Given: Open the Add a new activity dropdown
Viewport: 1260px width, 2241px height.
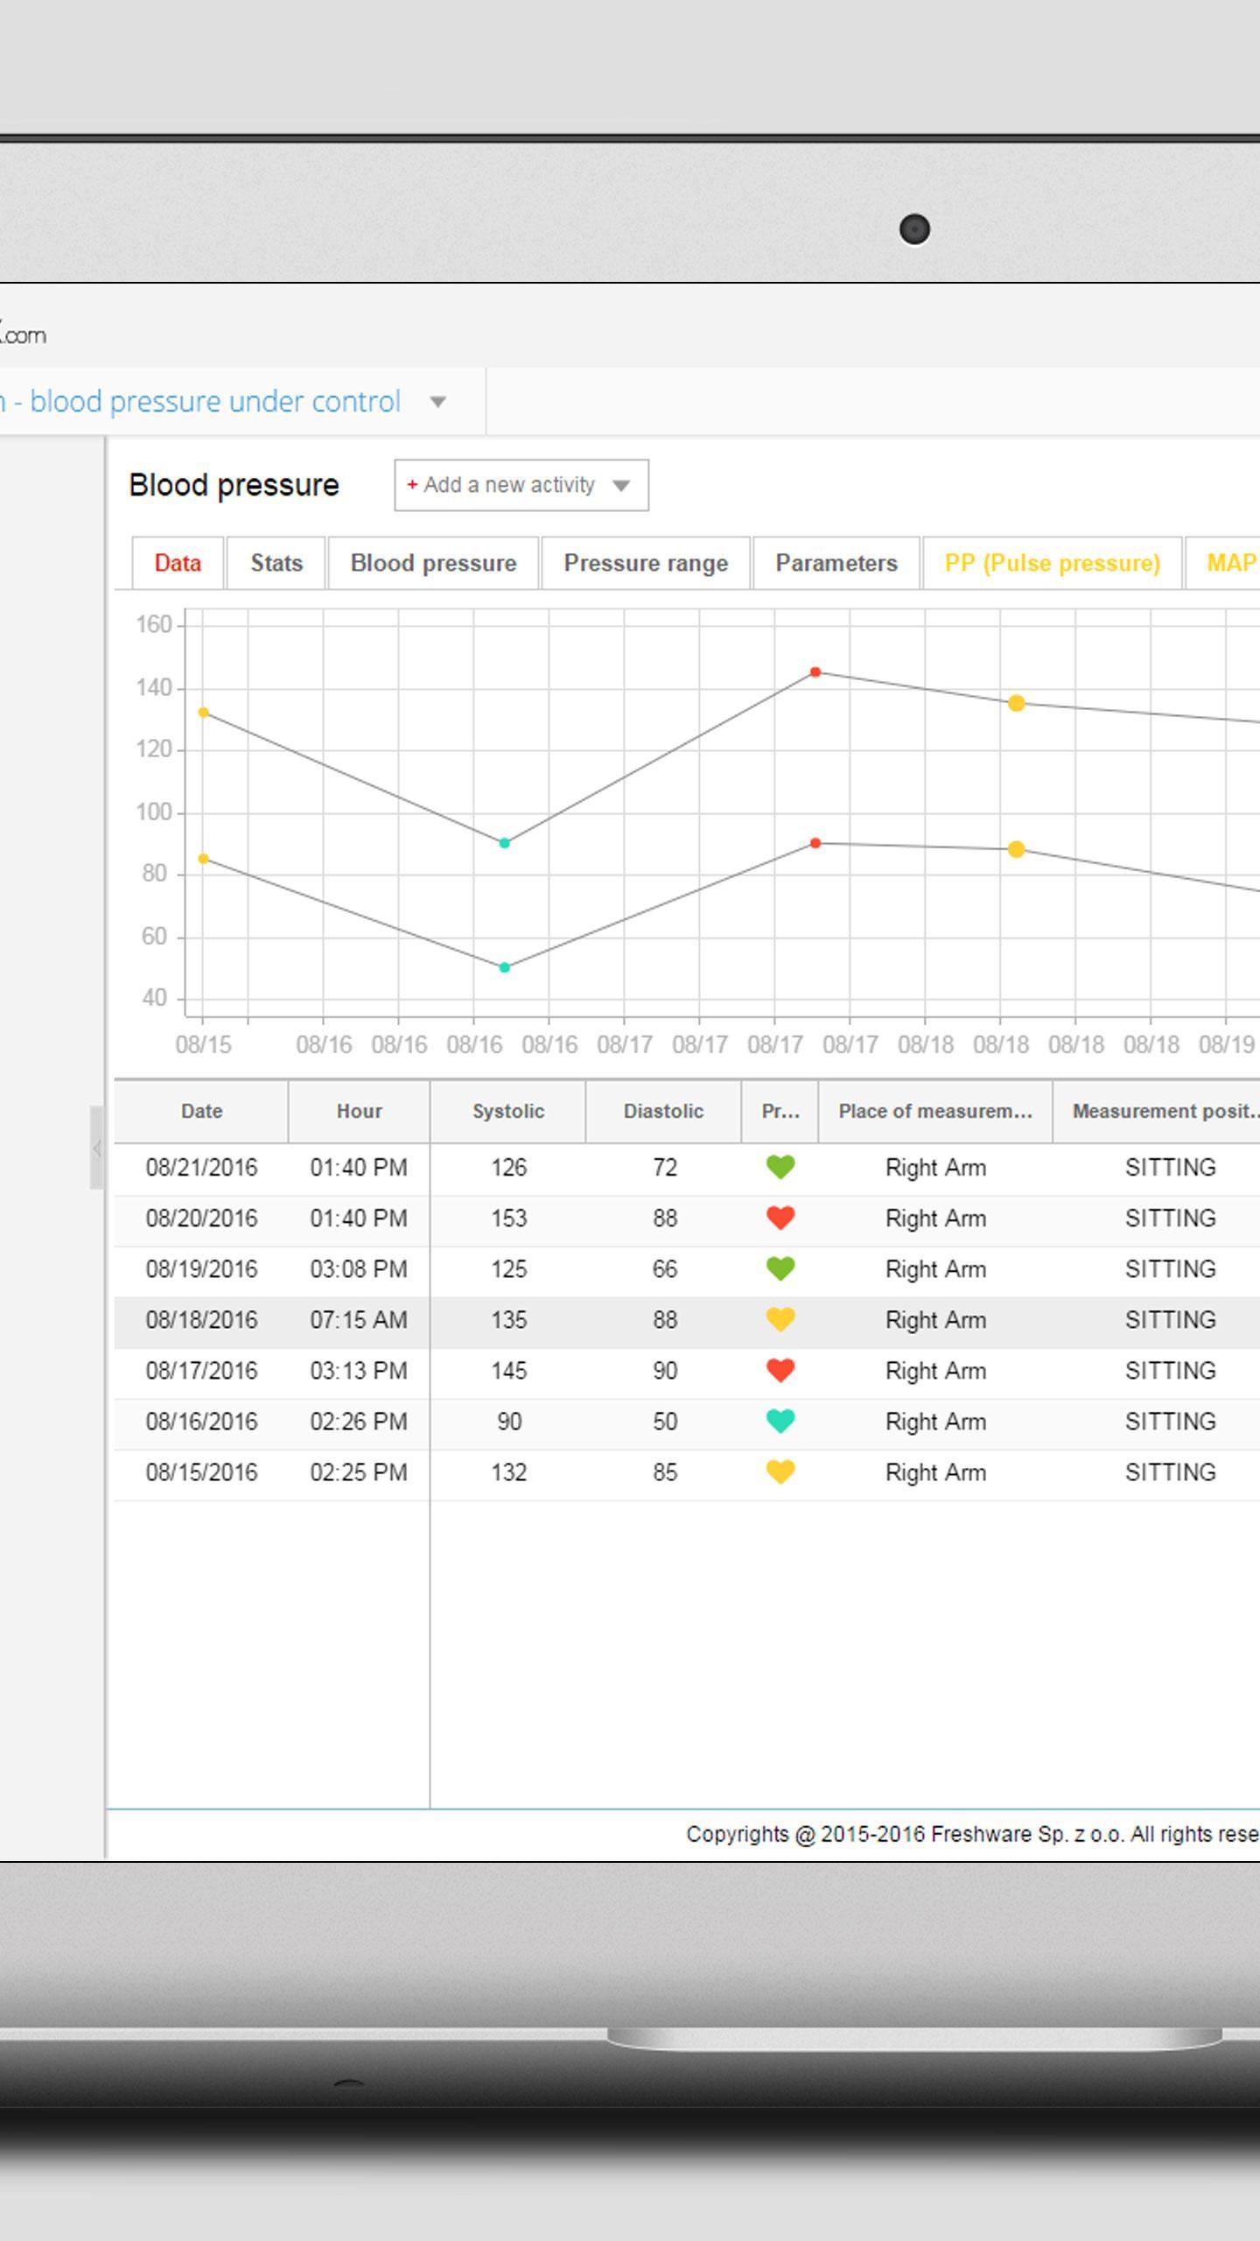Looking at the screenshot, I should click(x=521, y=485).
